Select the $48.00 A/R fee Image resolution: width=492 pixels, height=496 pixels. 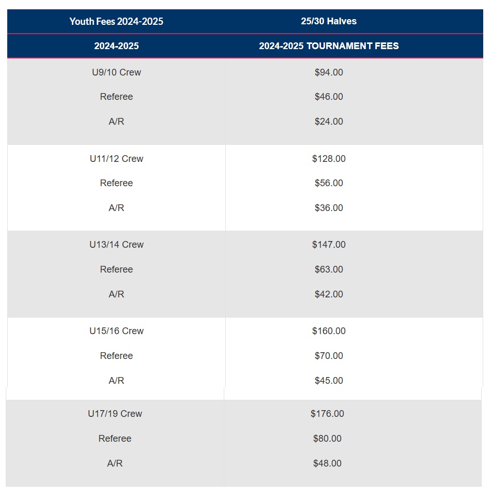327,463
